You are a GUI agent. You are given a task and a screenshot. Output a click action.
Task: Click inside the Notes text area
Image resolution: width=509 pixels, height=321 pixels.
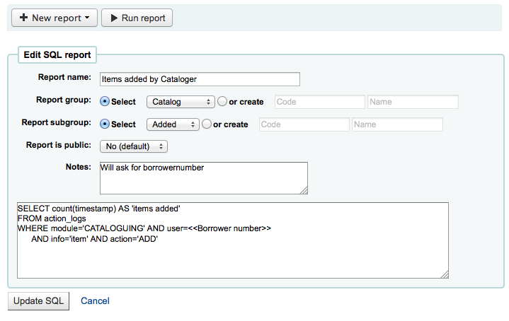pos(204,177)
